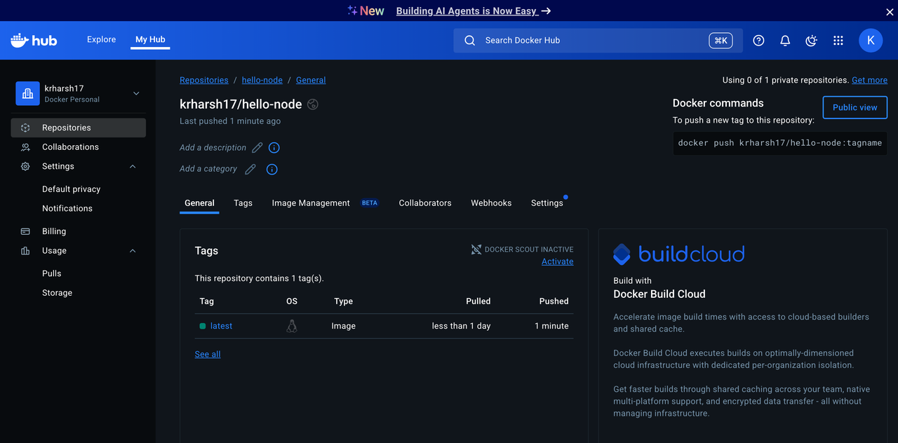Click the Public view button

pos(855,107)
